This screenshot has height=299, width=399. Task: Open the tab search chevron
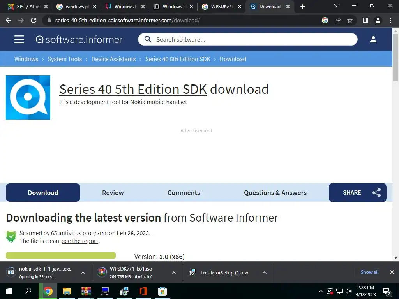336,5
